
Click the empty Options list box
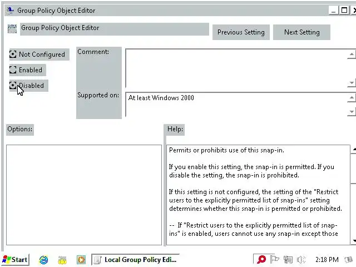(x=84, y=195)
